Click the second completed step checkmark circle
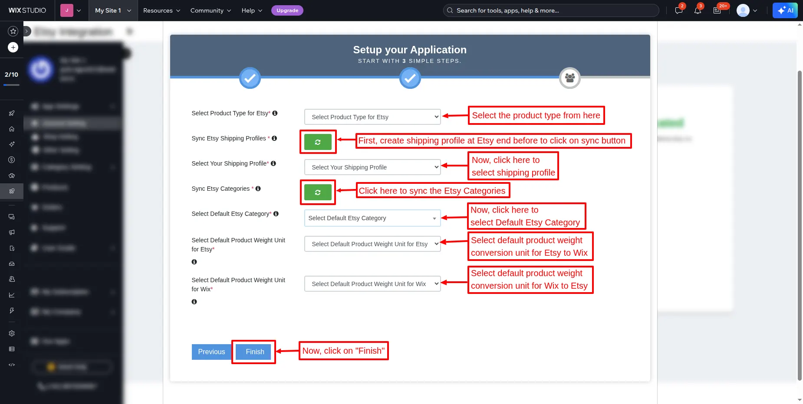The width and height of the screenshot is (803, 404). [x=410, y=78]
